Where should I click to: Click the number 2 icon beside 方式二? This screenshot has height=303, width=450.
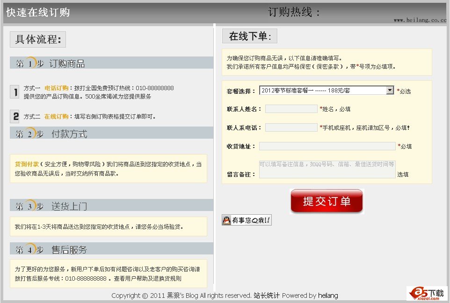(x=15, y=116)
